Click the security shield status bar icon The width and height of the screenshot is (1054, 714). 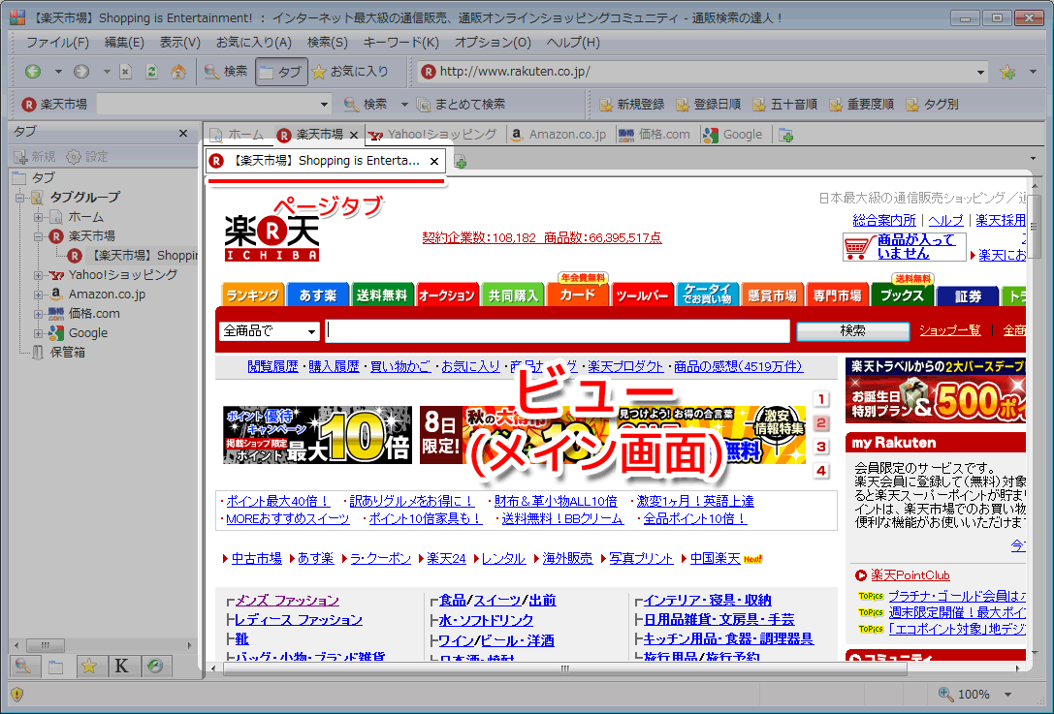tap(17, 695)
